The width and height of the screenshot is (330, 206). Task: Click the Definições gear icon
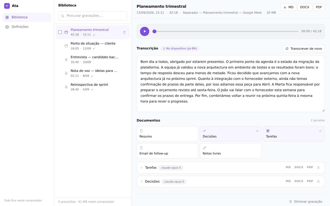(7, 27)
